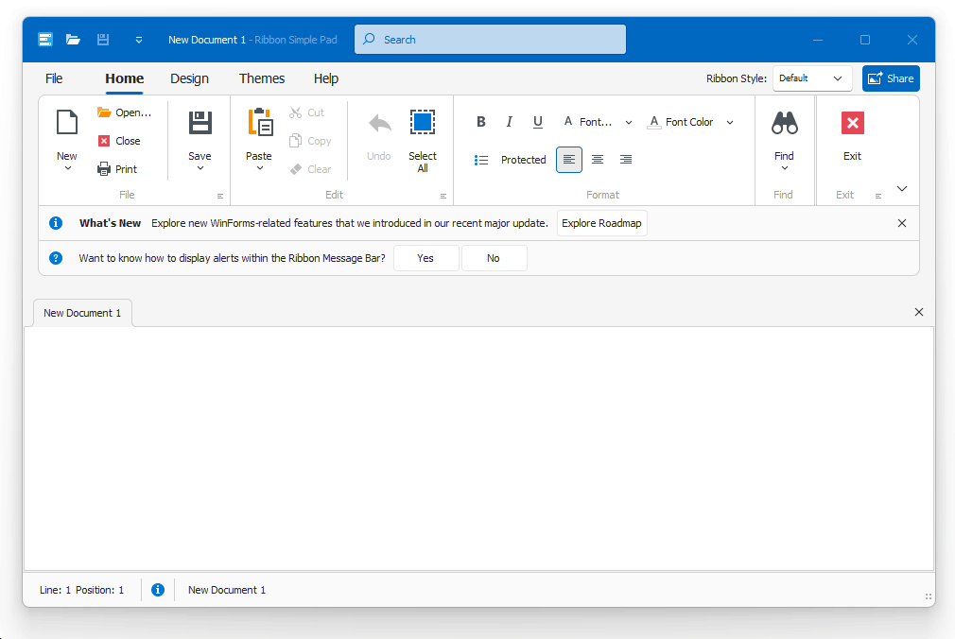
Task: Click the Explore Roadmap button
Action: click(x=601, y=223)
